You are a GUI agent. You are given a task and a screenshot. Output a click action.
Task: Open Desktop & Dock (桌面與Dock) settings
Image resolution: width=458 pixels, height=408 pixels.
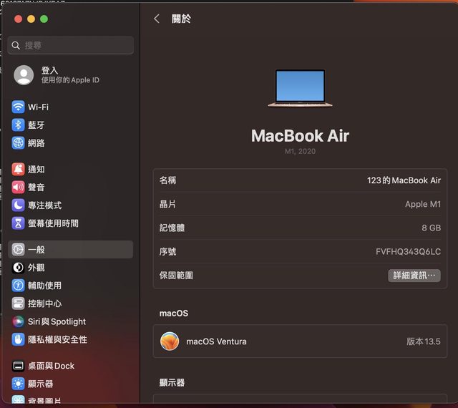click(51, 366)
